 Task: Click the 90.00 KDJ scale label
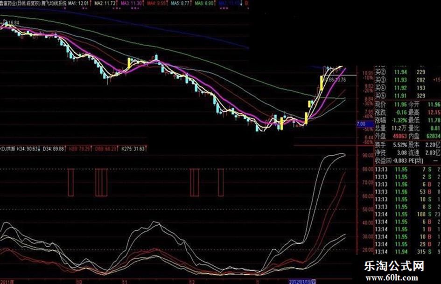(x=368, y=155)
